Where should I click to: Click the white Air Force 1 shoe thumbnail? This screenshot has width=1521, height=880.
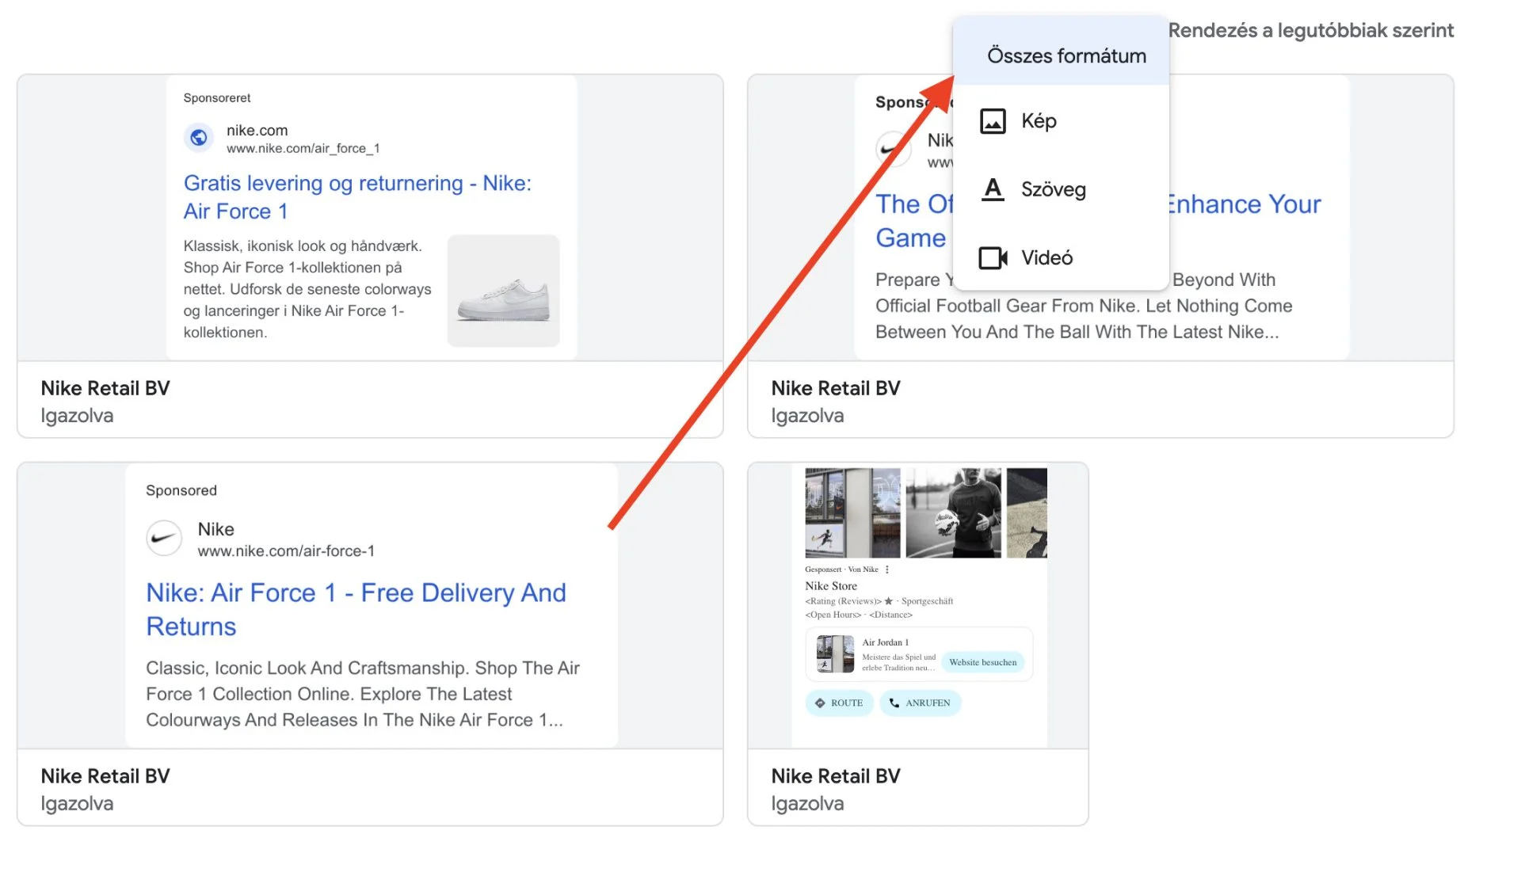[x=503, y=291]
